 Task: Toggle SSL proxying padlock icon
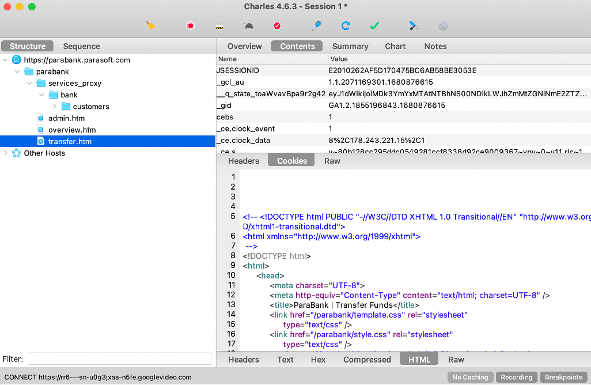(219, 26)
